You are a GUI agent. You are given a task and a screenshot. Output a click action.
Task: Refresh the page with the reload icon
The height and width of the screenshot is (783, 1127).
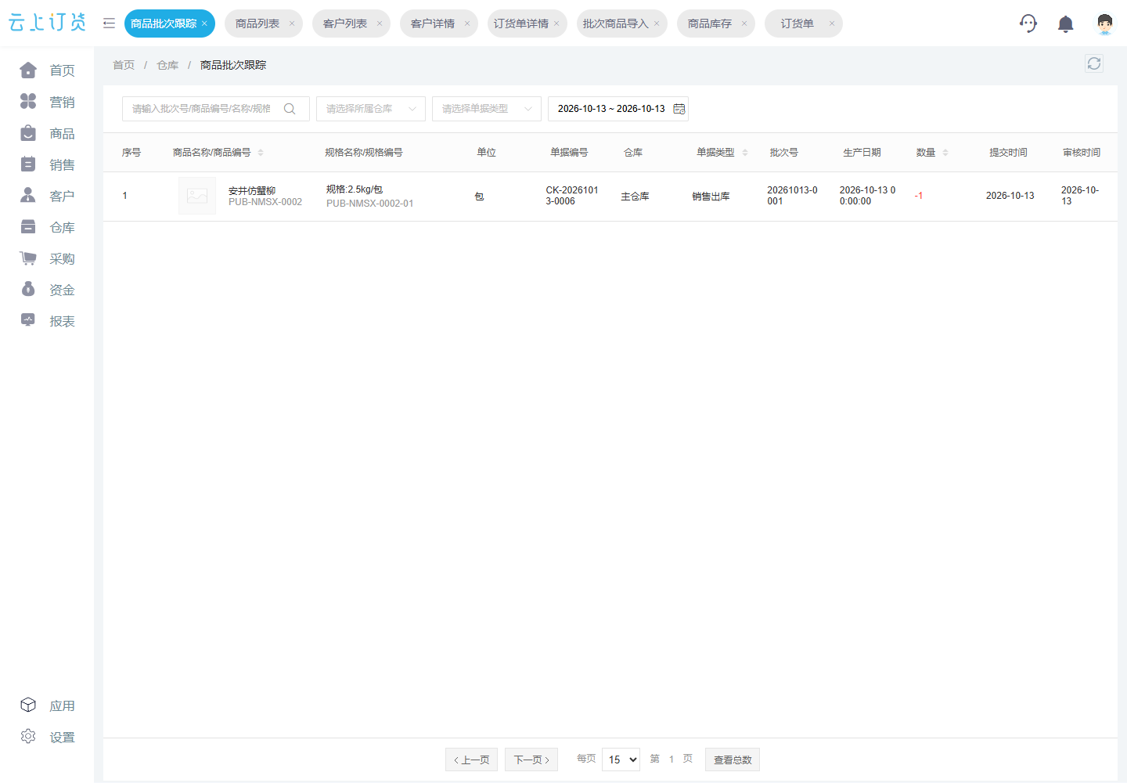[x=1094, y=63]
